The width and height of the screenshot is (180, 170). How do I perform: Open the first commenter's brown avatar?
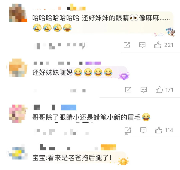pos(18,13)
